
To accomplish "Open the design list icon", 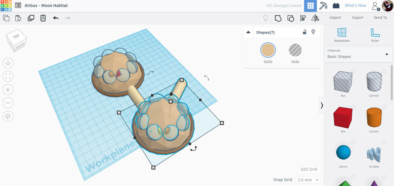I will tap(18, 5).
